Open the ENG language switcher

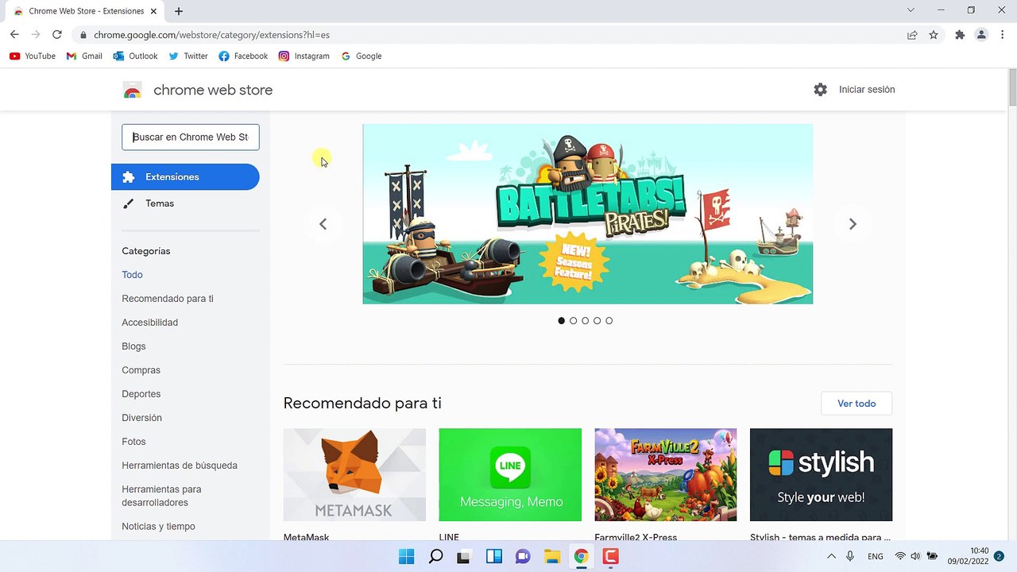[x=876, y=557]
